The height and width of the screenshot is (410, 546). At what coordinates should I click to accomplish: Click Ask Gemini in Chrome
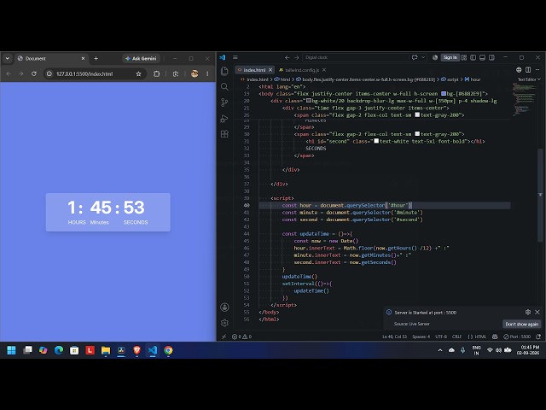click(141, 59)
